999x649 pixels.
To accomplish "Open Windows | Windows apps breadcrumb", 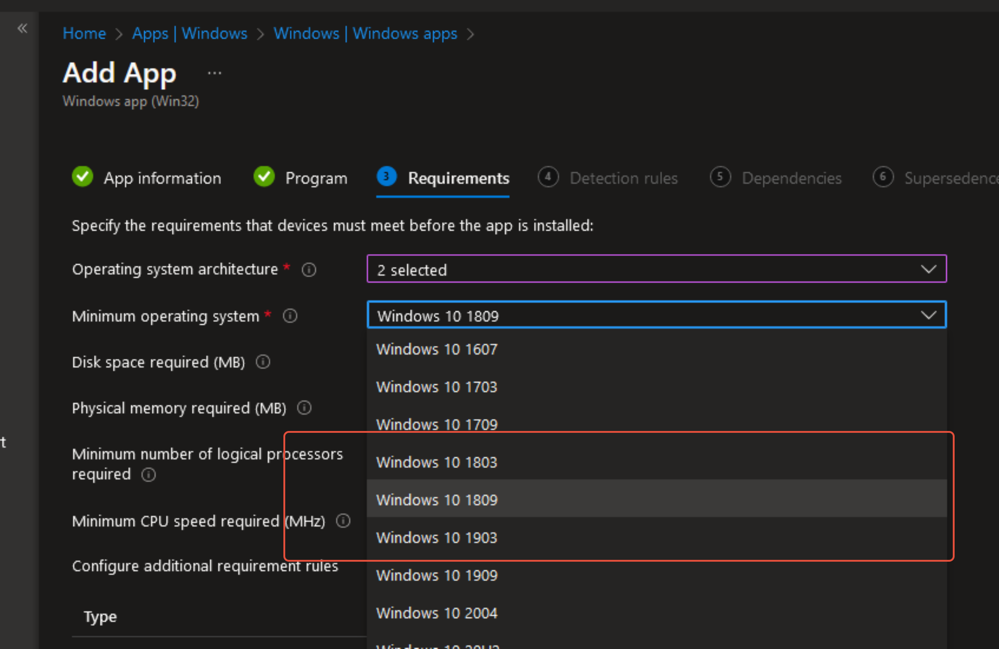I will (x=365, y=33).
